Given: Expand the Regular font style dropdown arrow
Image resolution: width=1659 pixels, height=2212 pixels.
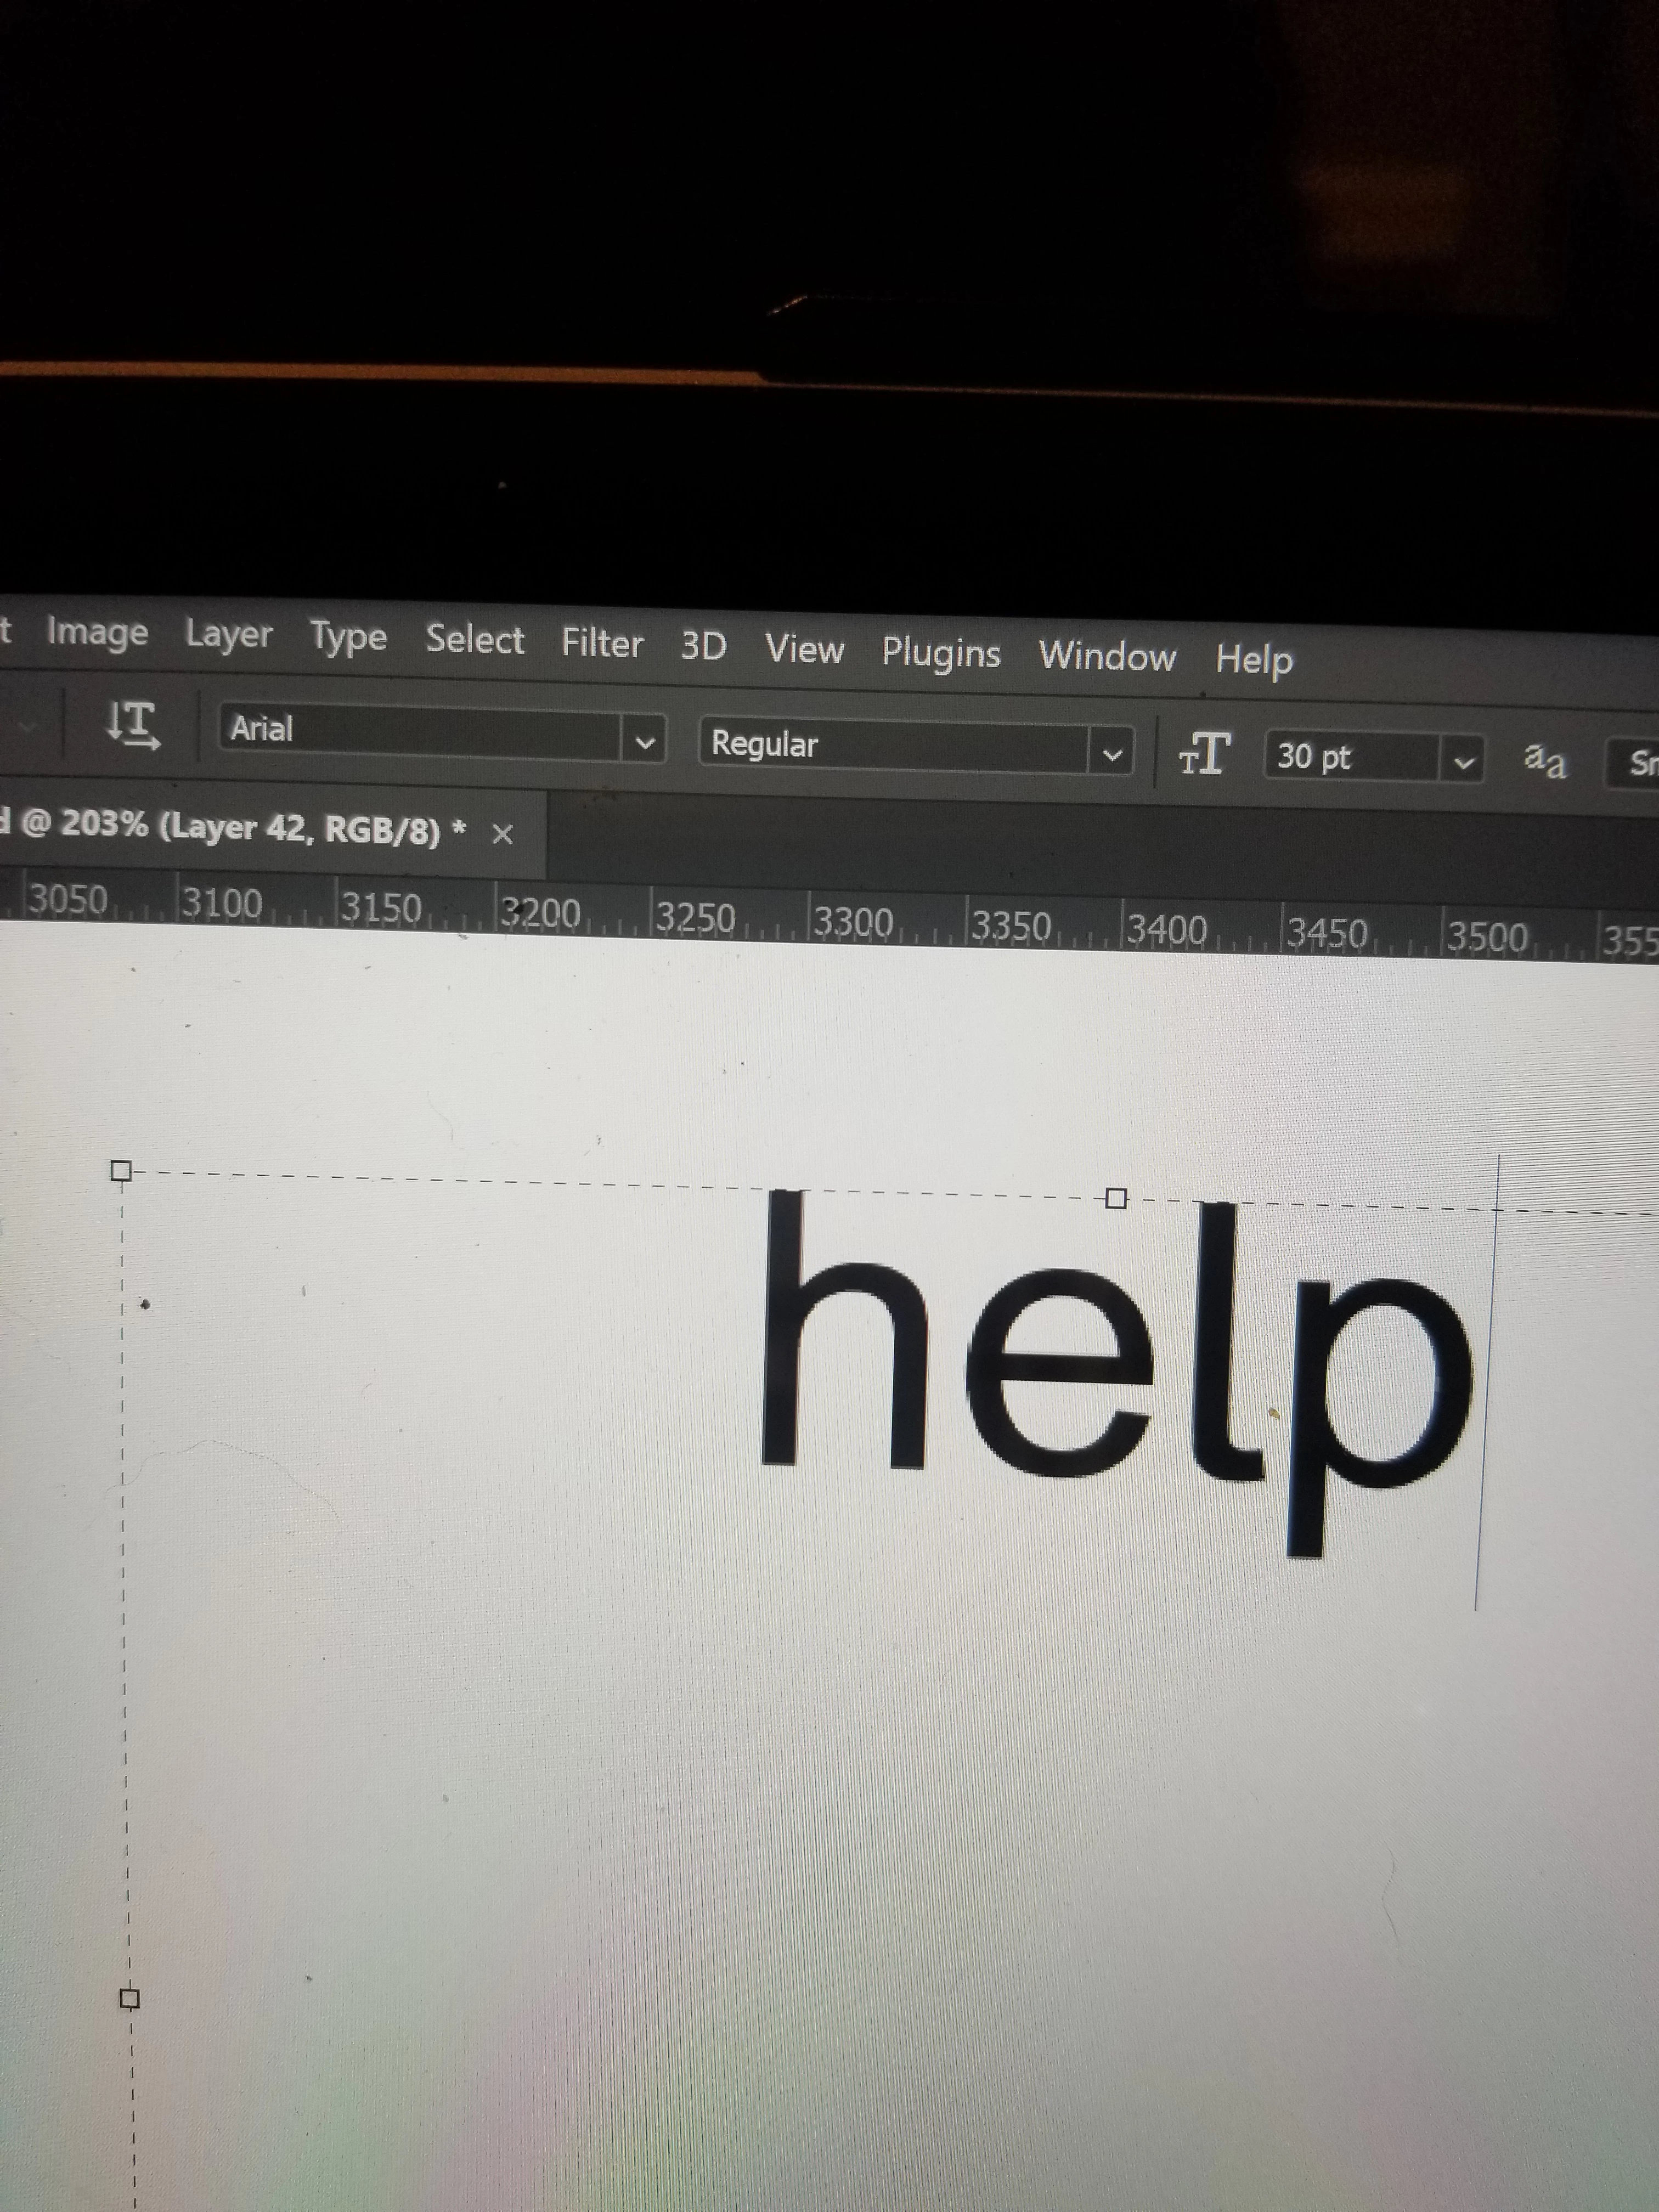Looking at the screenshot, I should (1112, 756).
